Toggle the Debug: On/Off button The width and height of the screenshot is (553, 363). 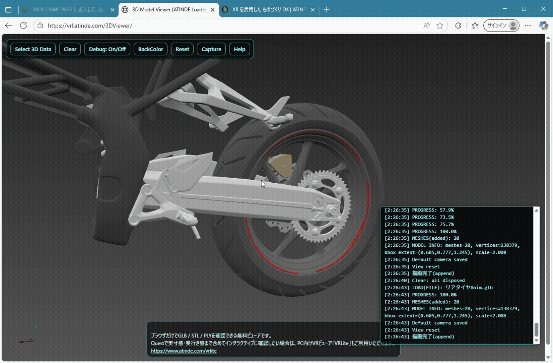[x=107, y=49]
